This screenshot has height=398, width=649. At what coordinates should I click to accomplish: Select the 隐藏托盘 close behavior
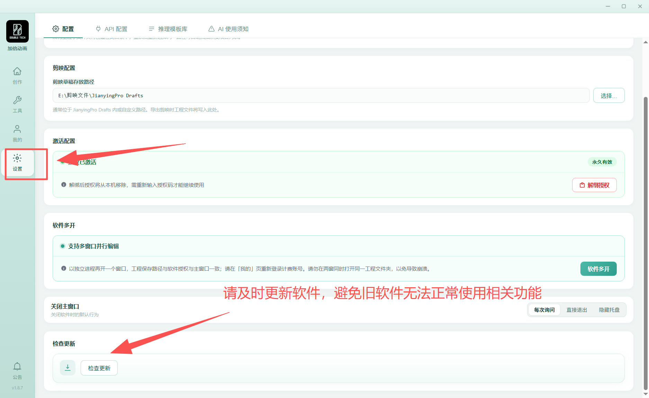pos(609,310)
